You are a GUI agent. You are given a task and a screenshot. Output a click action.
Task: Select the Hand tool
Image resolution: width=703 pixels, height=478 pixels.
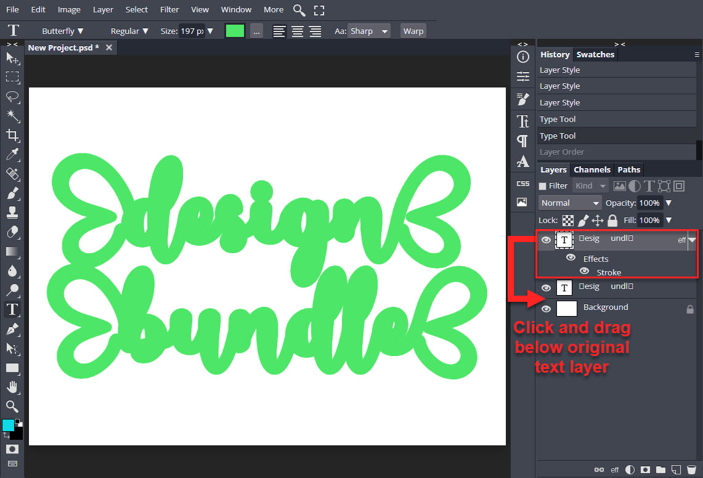tap(12, 387)
